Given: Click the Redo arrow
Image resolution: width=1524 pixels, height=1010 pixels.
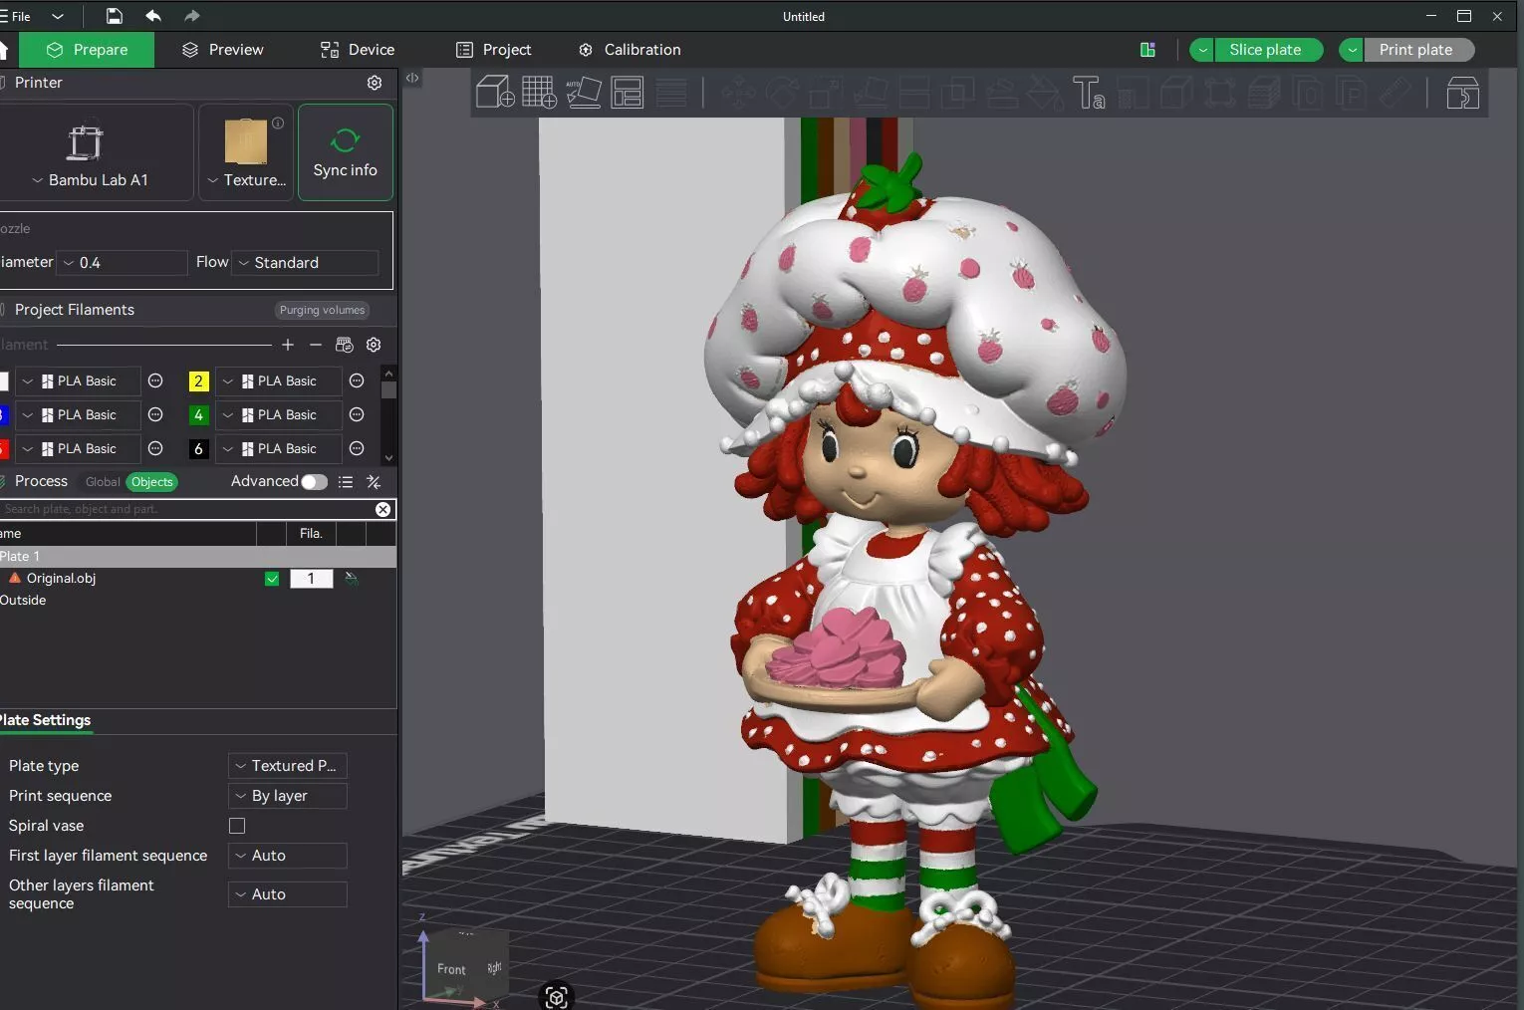Looking at the screenshot, I should 192,16.
